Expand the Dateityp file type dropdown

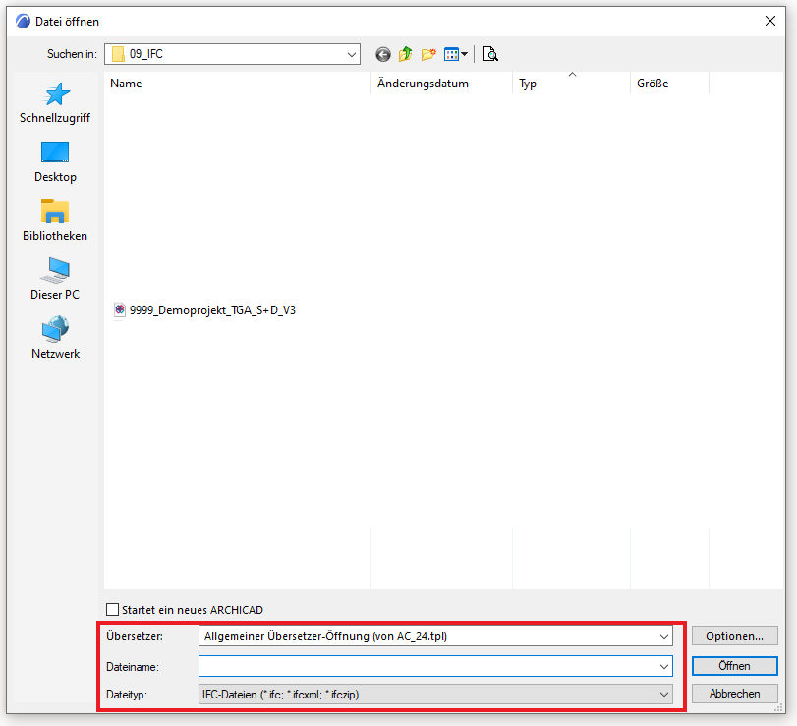[665, 695]
